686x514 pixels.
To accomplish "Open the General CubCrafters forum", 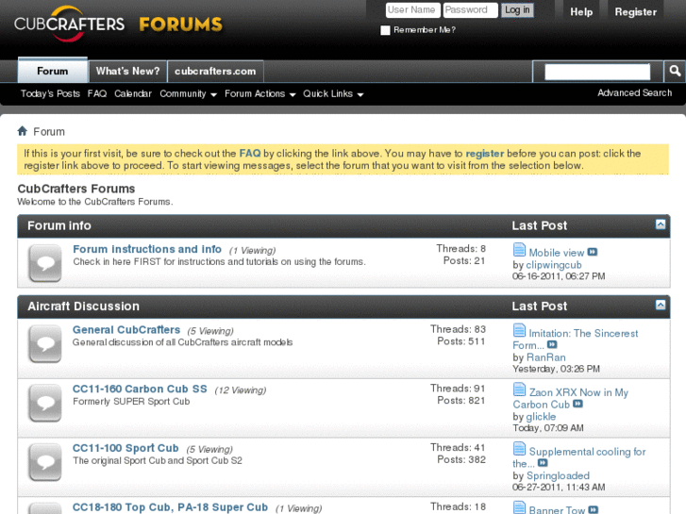I will pyautogui.click(x=126, y=330).
